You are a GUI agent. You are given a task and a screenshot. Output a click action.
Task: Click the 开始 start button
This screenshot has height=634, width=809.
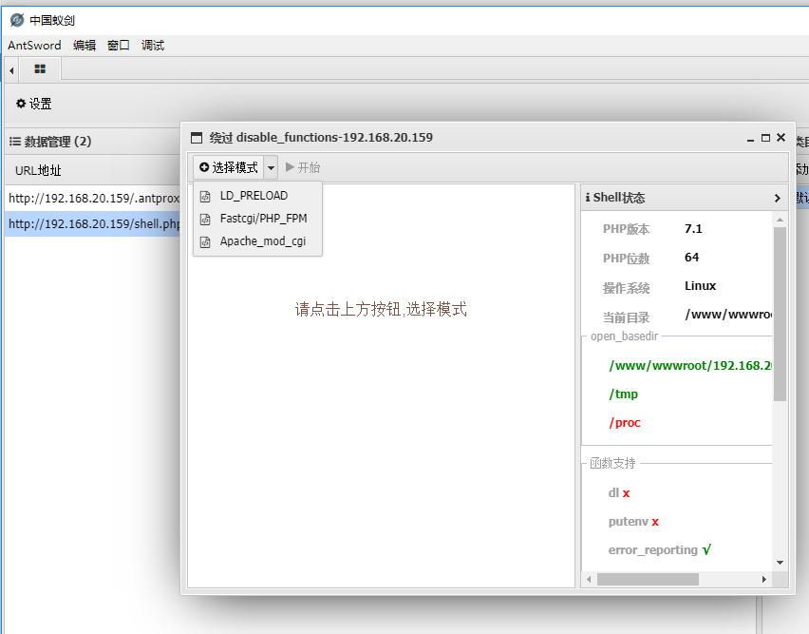click(x=303, y=167)
